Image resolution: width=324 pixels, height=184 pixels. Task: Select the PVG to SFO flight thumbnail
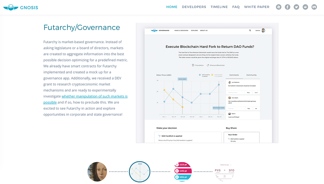pos(225,172)
